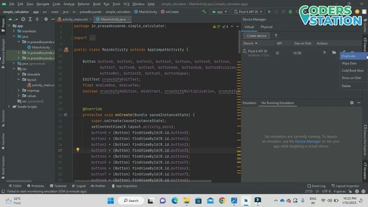Select Duplicate from device context menu
This screenshot has height=207, width=368.
click(353, 56)
